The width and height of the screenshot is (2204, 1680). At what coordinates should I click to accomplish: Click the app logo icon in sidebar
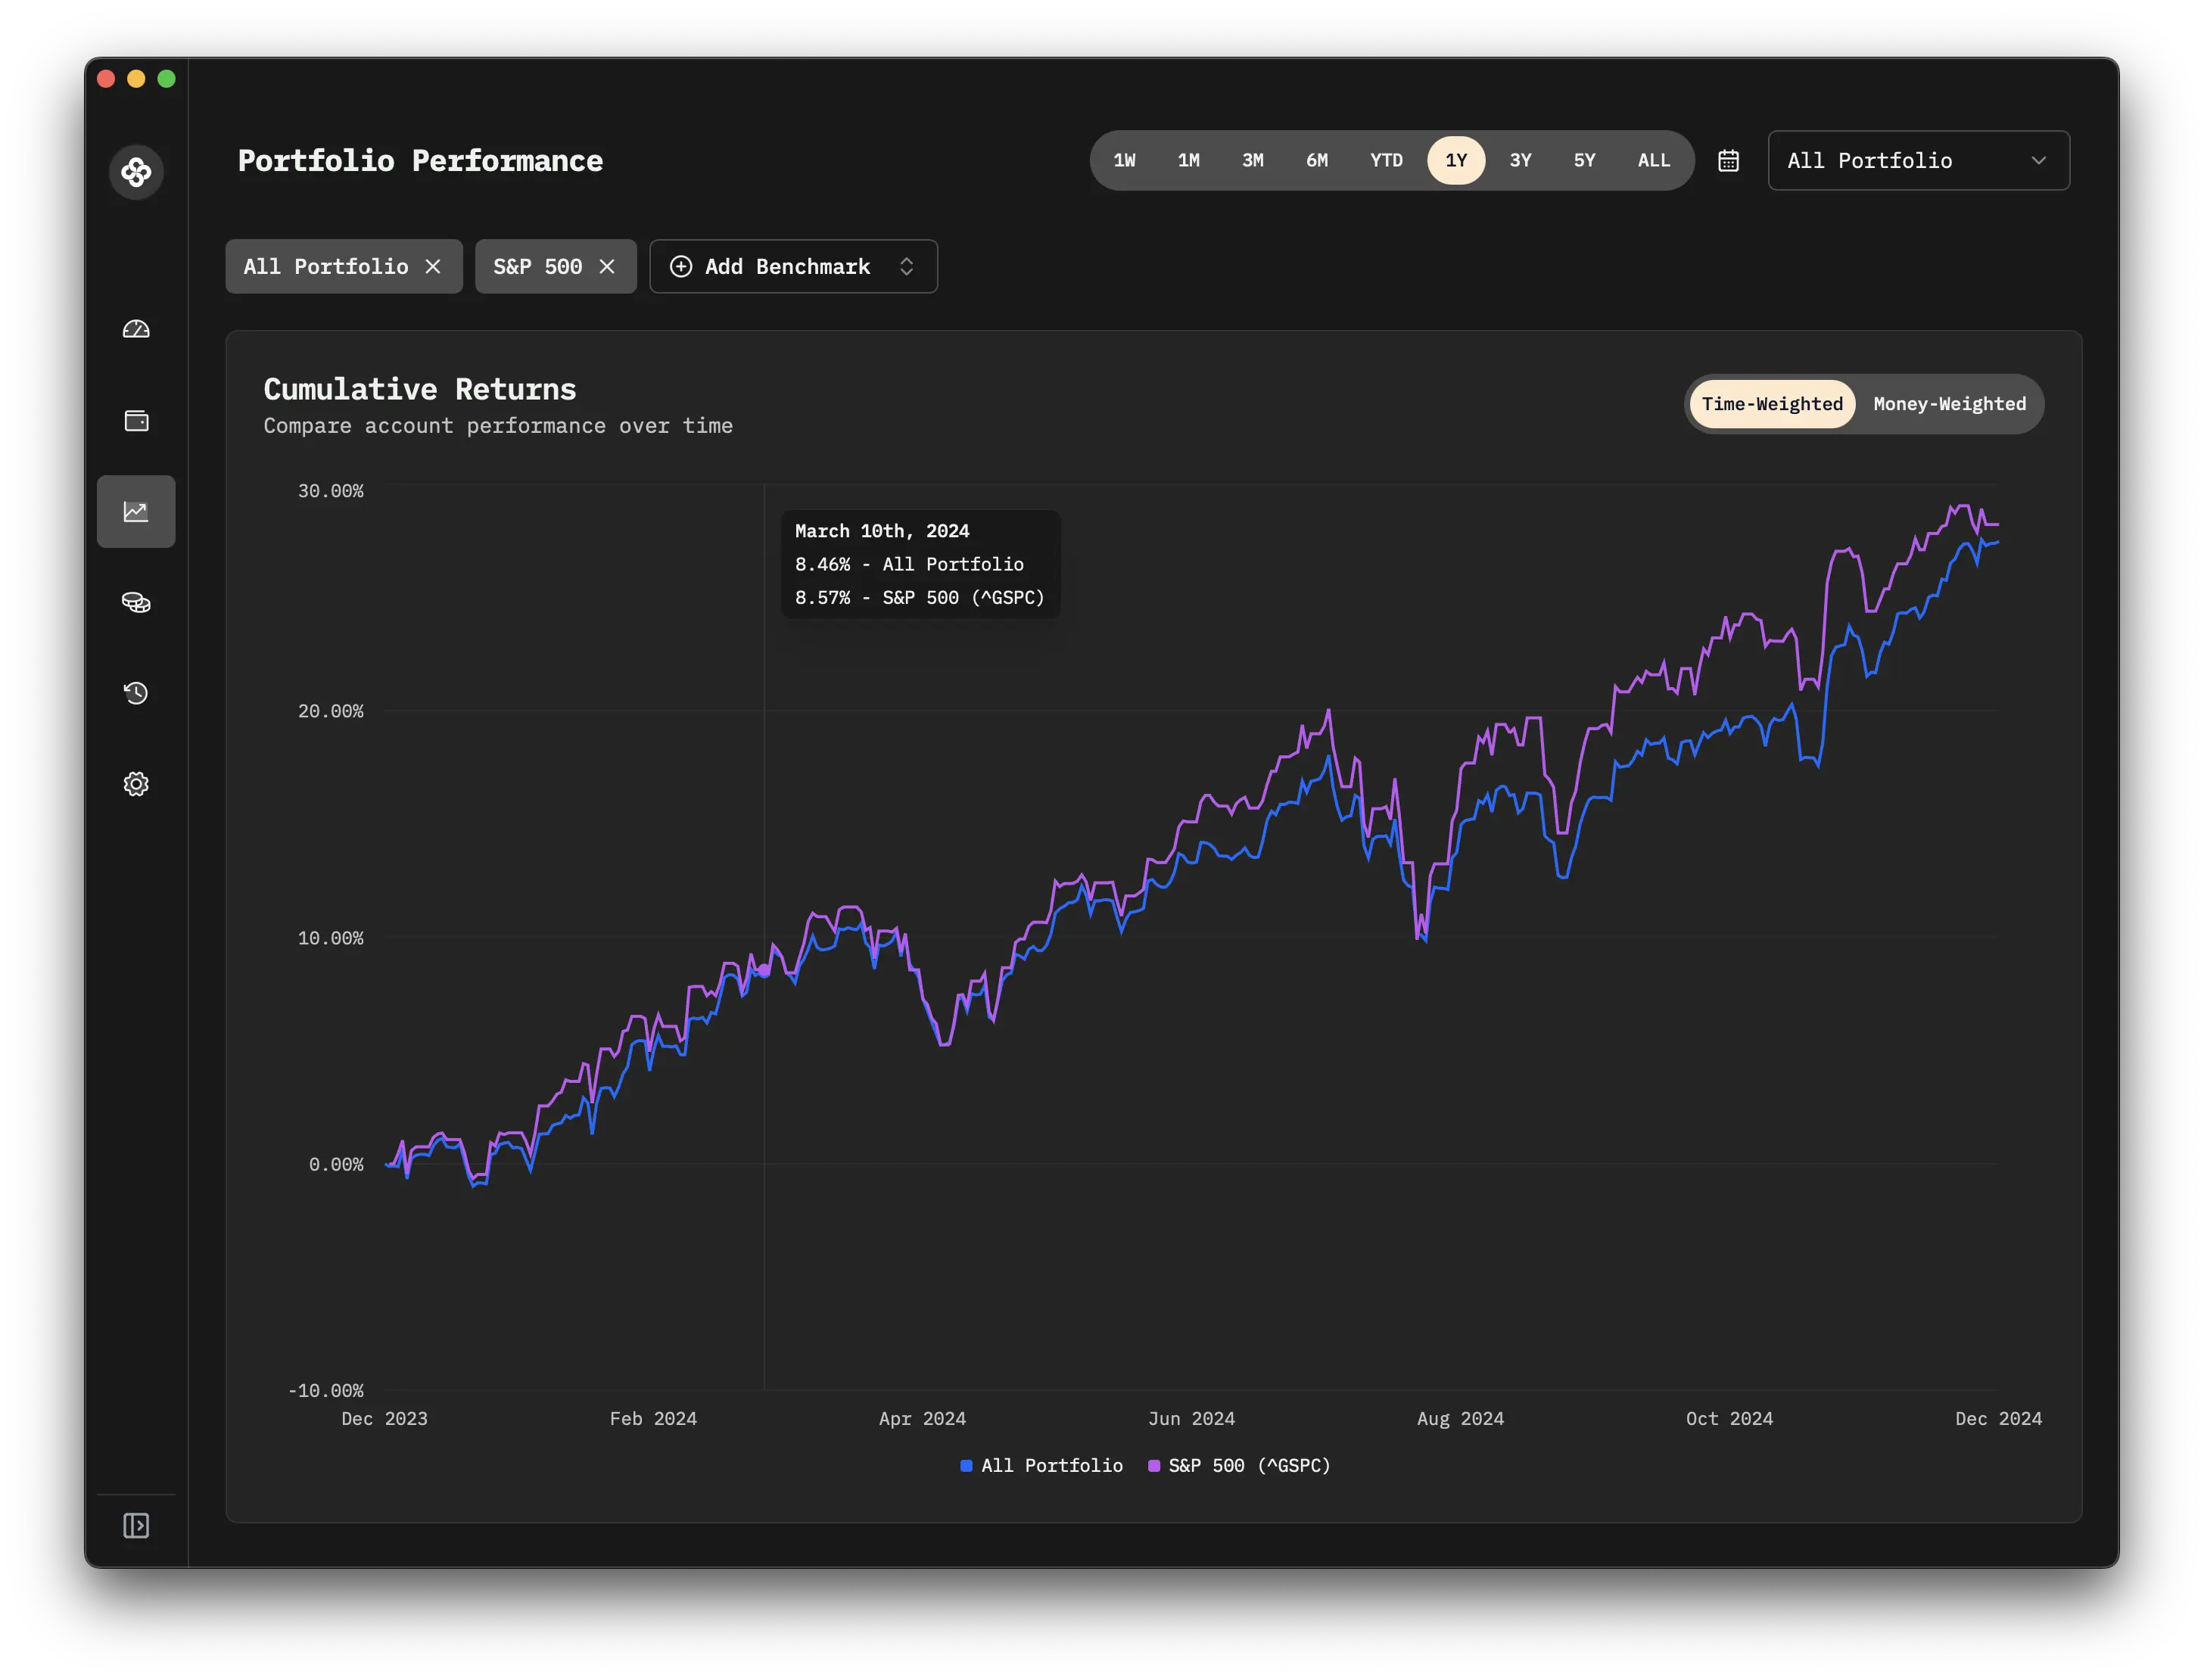[x=136, y=172]
